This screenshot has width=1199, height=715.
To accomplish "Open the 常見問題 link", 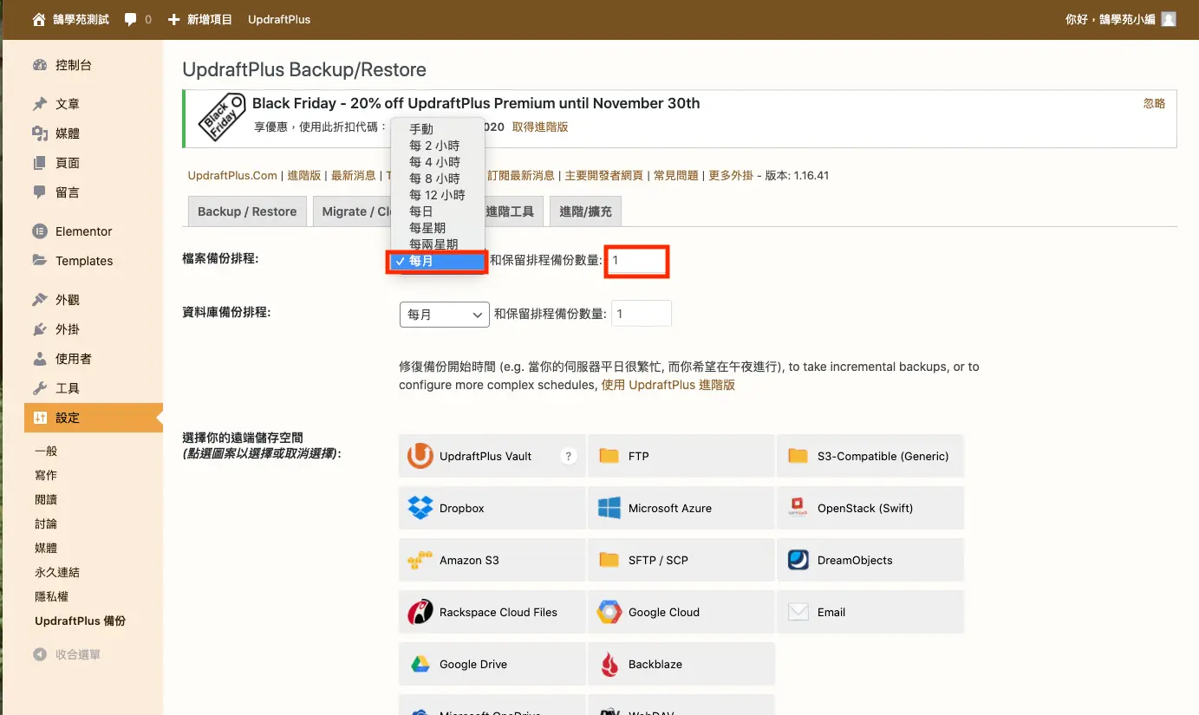I will [x=675, y=175].
